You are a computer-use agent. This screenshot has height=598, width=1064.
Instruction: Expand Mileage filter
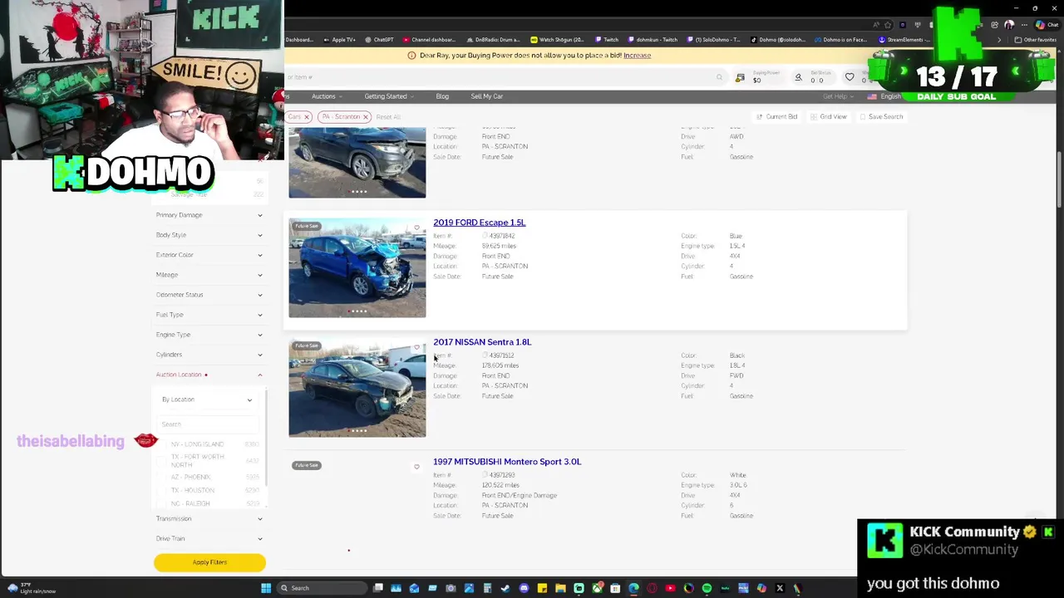tap(209, 275)
